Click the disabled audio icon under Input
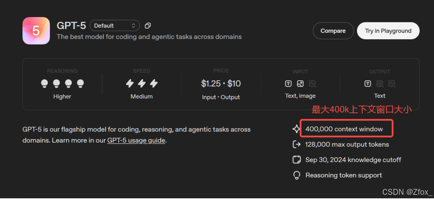This screenshot has height=199, width=434. tap(312, 83)
